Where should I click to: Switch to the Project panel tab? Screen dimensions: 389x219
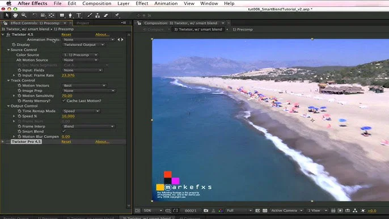(83, 23)
